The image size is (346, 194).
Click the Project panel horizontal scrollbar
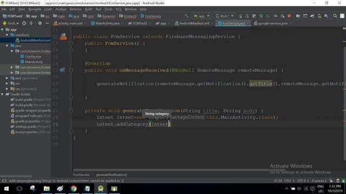(16, 176)
